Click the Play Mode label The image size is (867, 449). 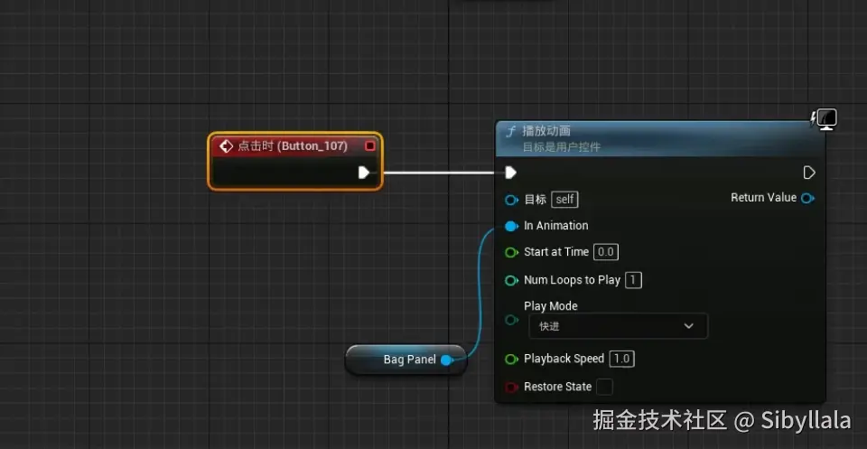(x=551, y=306)
